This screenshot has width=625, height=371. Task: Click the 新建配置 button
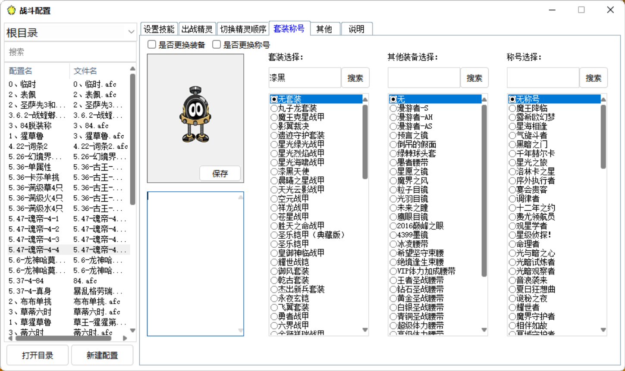(x=102, y=355)
